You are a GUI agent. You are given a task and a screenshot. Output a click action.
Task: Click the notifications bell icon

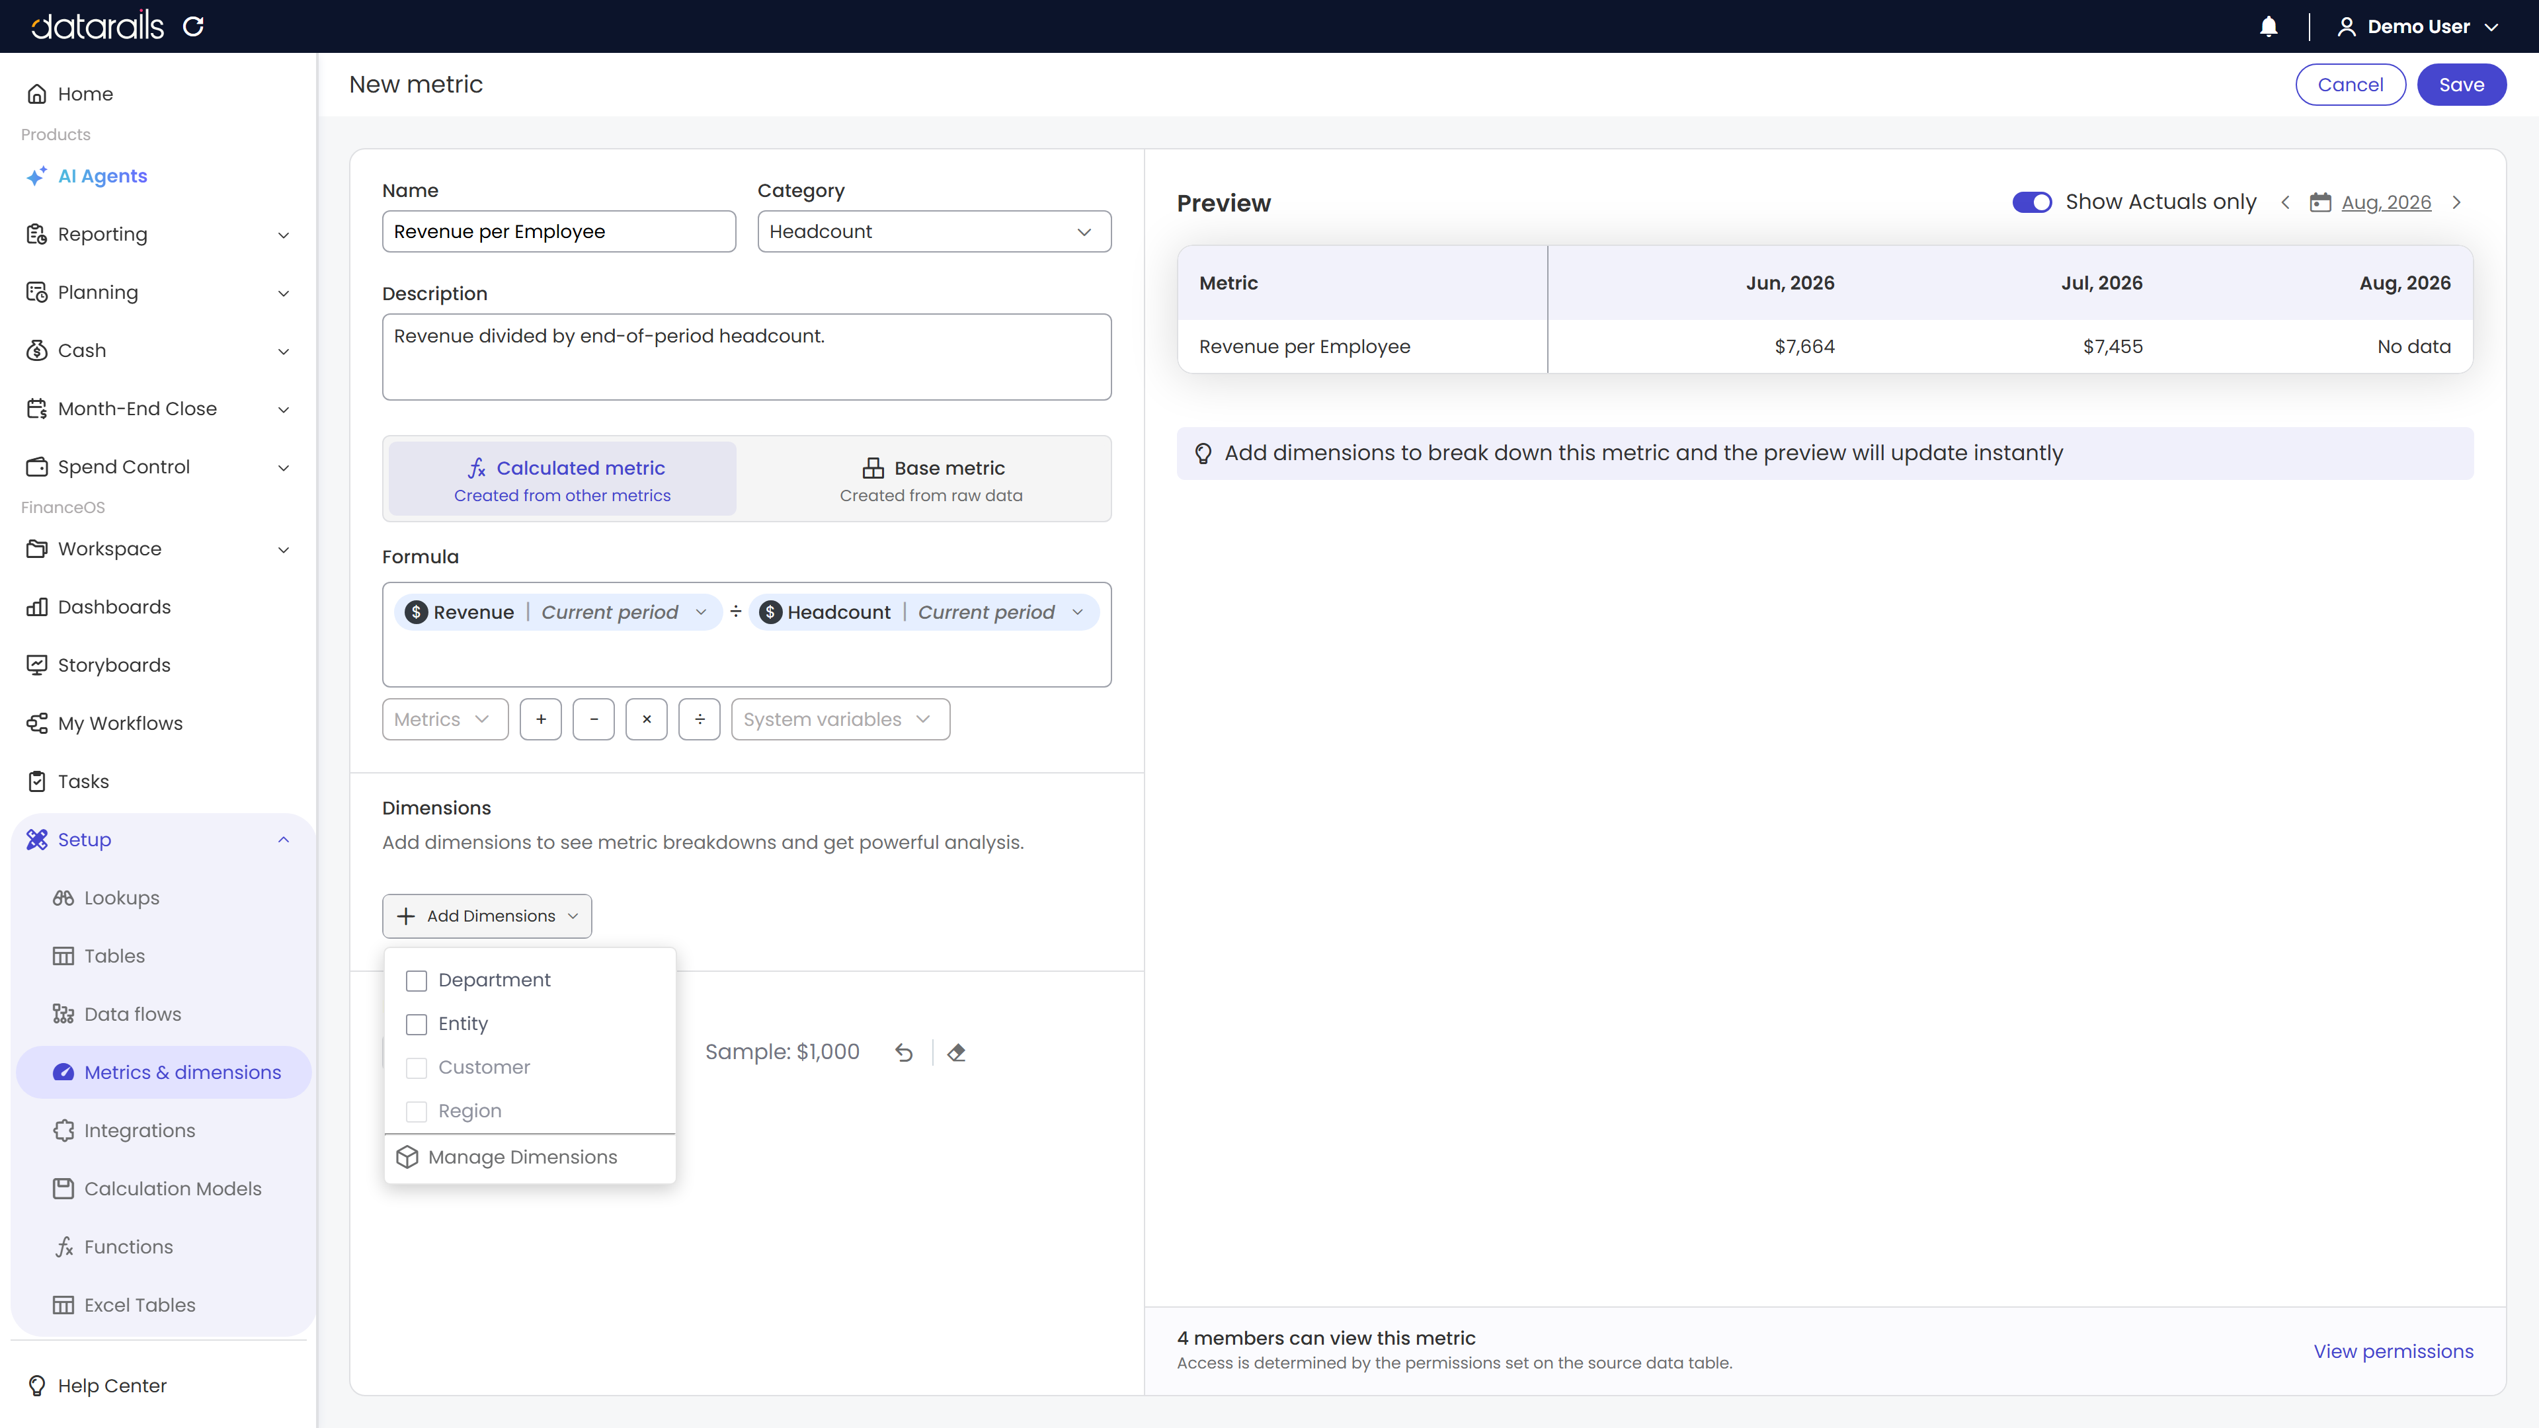pyautogui.click(x=2268, y=26)
